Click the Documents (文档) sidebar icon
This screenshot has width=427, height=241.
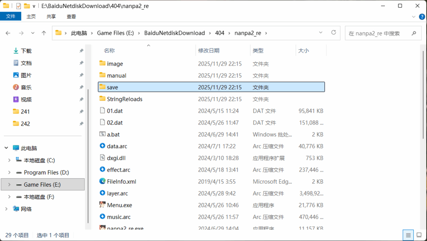[16, 63]
